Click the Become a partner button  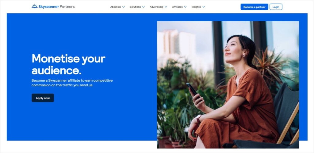pos(254,7)
